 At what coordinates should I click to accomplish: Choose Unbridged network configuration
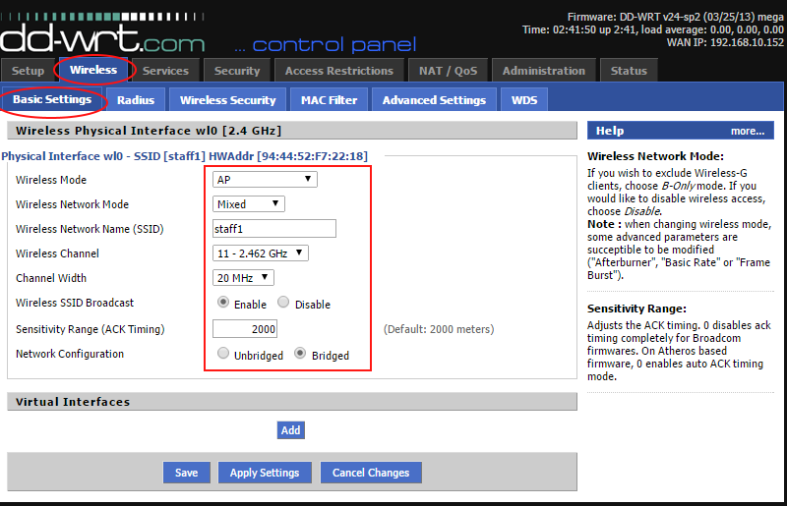(223, 354)
